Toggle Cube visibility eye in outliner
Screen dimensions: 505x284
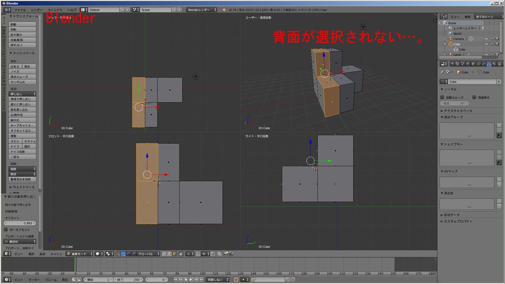pyautogui.click(x=487, y=44)
